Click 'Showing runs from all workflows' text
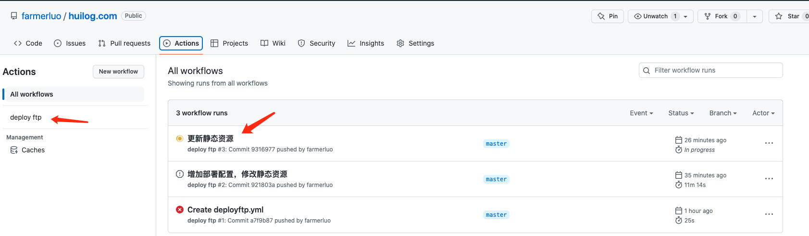This screenshot has height=236, width=809. tap(218, 83)
